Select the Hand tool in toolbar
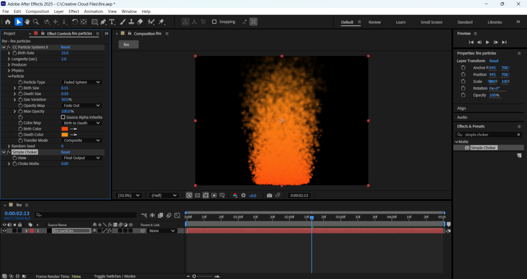The height and width of the screenshot is (279, 527). [27, 22]
